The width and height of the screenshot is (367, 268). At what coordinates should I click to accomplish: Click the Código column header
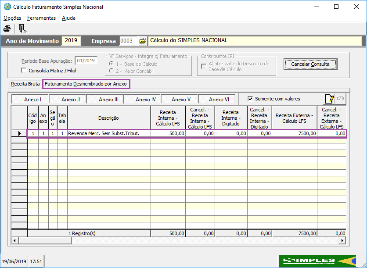click(x=33, y=118)
